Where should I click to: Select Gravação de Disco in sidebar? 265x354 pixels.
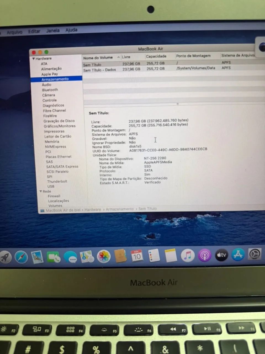[59, 121]
